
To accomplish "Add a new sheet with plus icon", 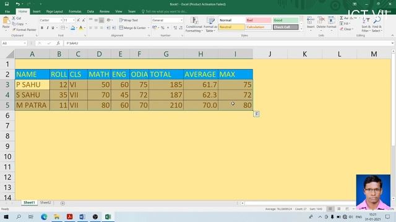I will click(x=62, y=203).
